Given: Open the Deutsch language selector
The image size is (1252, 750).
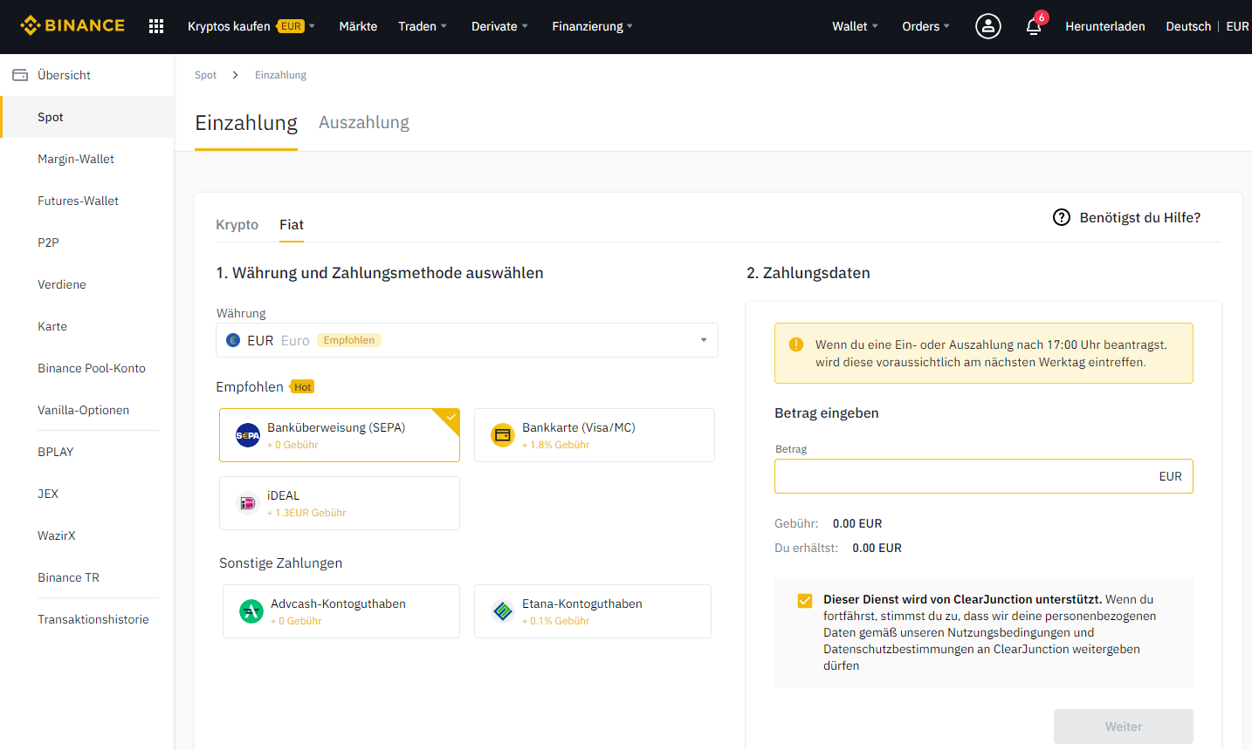Looking at the screenshot, I should pos(1188,26).
